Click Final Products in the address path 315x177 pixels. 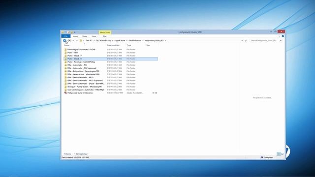[135, 40]
